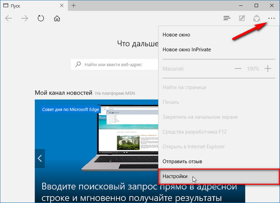This screenshot has width=280, height=203.
Task: Select Средства разработчика F12
Action: click(x=219, y=132)
